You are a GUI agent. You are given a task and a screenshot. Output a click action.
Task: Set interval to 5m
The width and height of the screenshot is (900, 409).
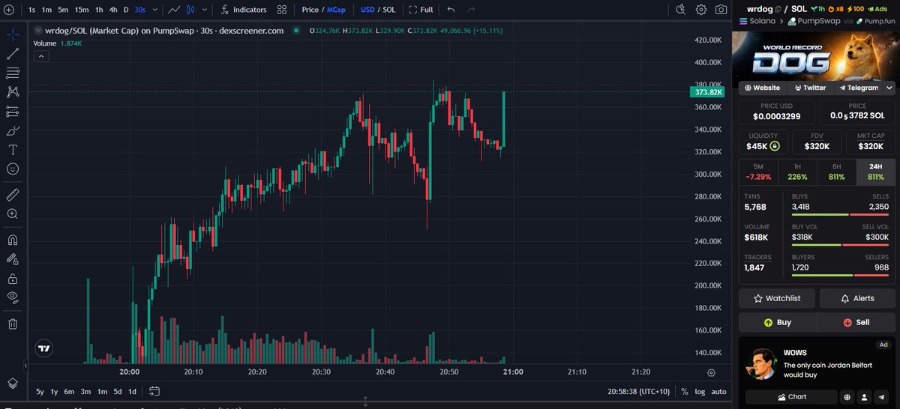[63, 10]
